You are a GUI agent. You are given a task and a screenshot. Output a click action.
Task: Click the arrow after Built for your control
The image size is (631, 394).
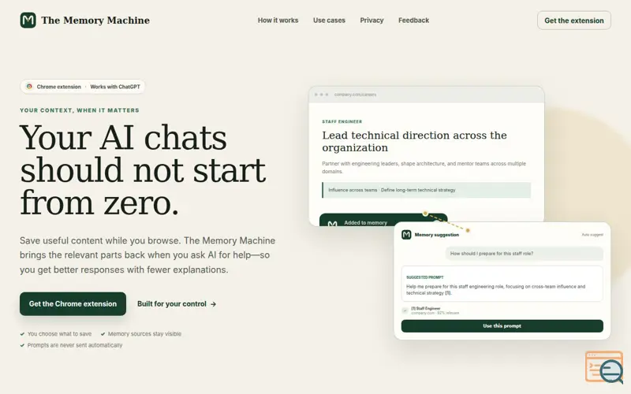pos(213,304)
